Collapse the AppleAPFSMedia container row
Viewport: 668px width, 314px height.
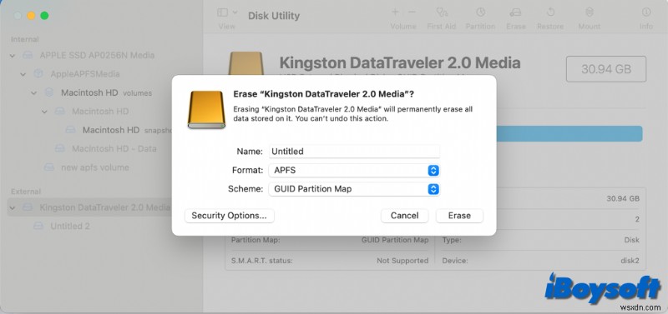(x=23, y=74)
